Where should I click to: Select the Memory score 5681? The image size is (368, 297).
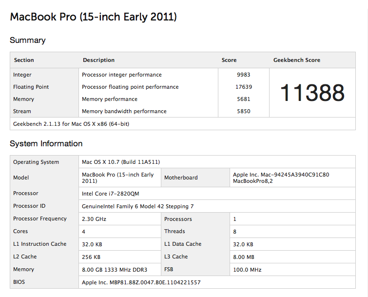click(244, 99)
